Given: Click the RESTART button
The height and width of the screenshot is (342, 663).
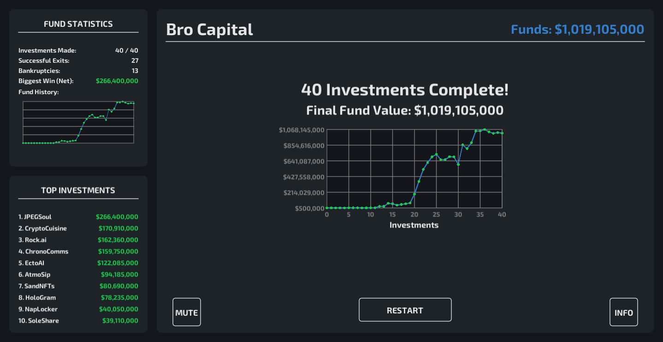Looking at the screenshot, I should [x=405, y=310].
